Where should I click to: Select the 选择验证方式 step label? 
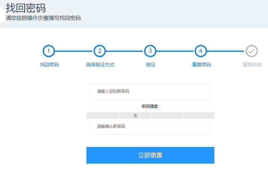(x=100, y=65)
